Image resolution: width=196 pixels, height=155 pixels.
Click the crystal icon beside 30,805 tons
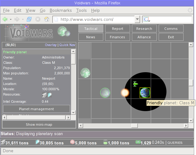(37, 142)
